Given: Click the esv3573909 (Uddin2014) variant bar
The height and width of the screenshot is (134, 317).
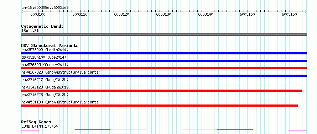Looking at the screenshot, I should 164,53.
